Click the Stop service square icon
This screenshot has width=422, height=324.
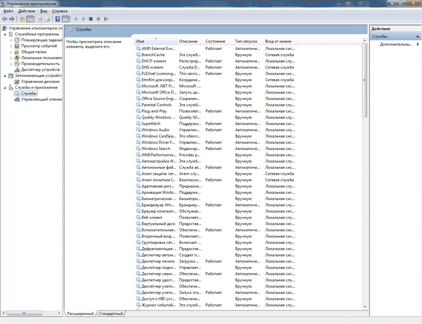click(91, 19)
